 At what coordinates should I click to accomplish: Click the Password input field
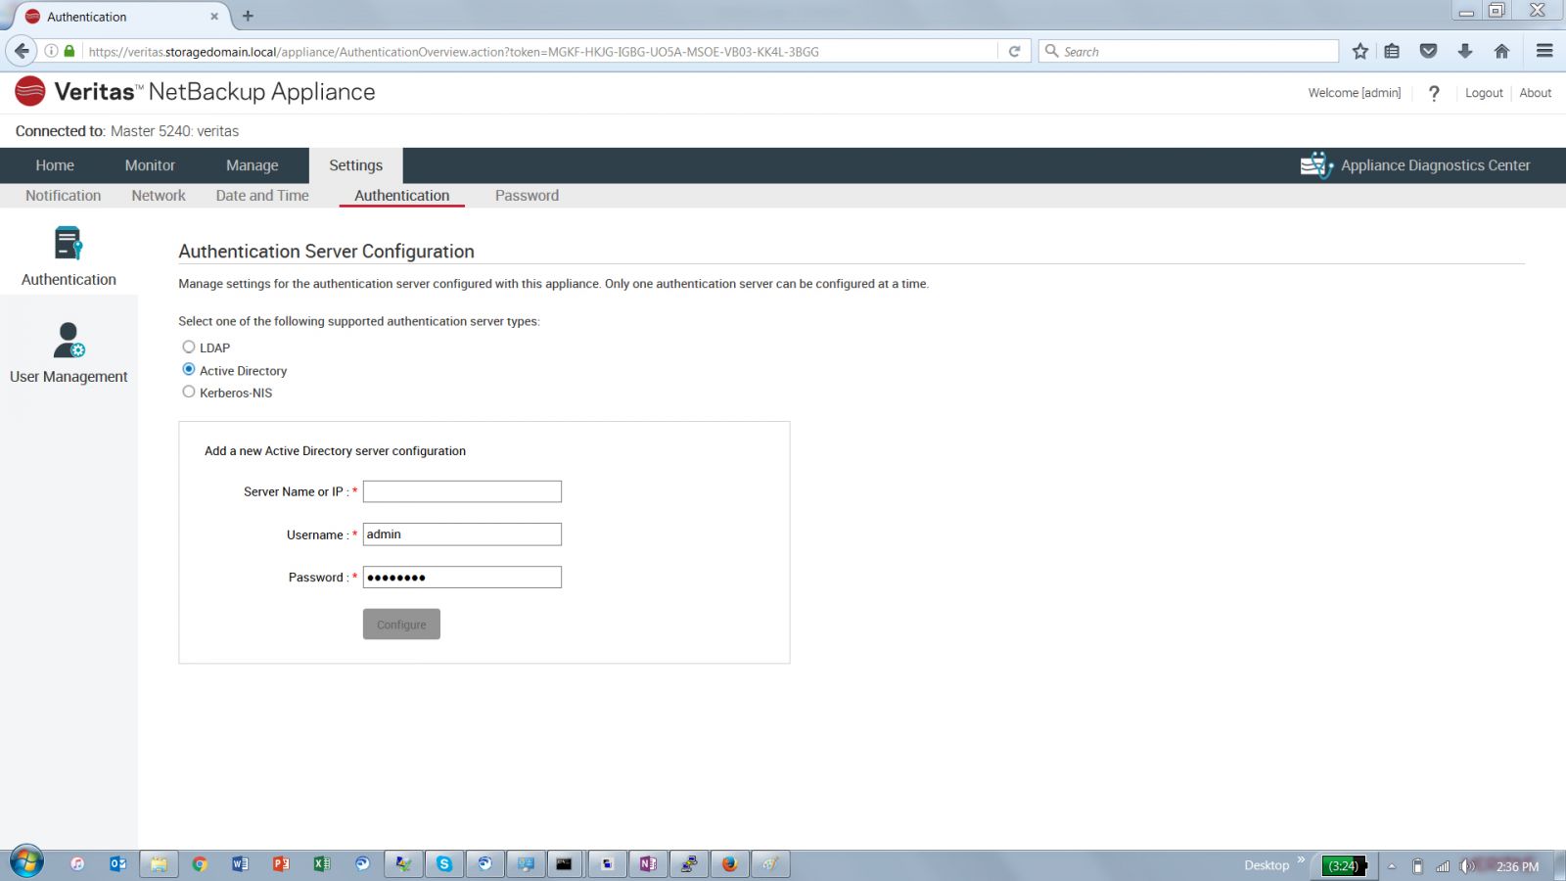(x=462, y=578)
